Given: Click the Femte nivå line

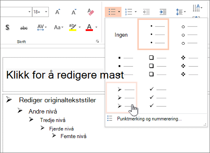Looking at the screenshot, I should [x=73, y=136].
